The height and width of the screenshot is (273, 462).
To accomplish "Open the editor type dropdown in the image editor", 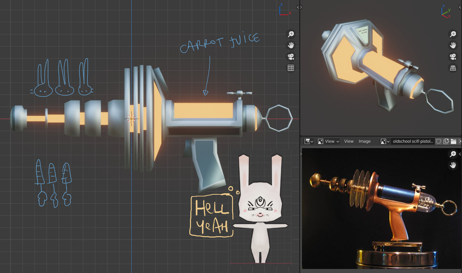I will (308, 141).
